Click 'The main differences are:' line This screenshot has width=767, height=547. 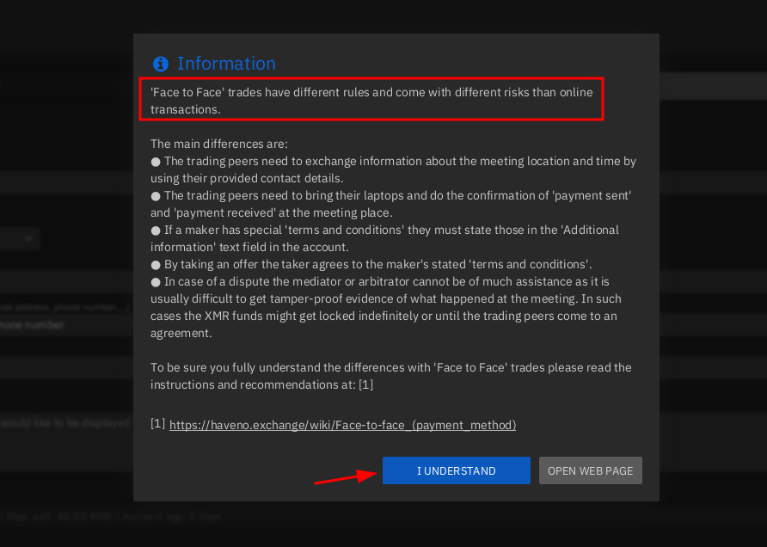[x=218, y=144]
